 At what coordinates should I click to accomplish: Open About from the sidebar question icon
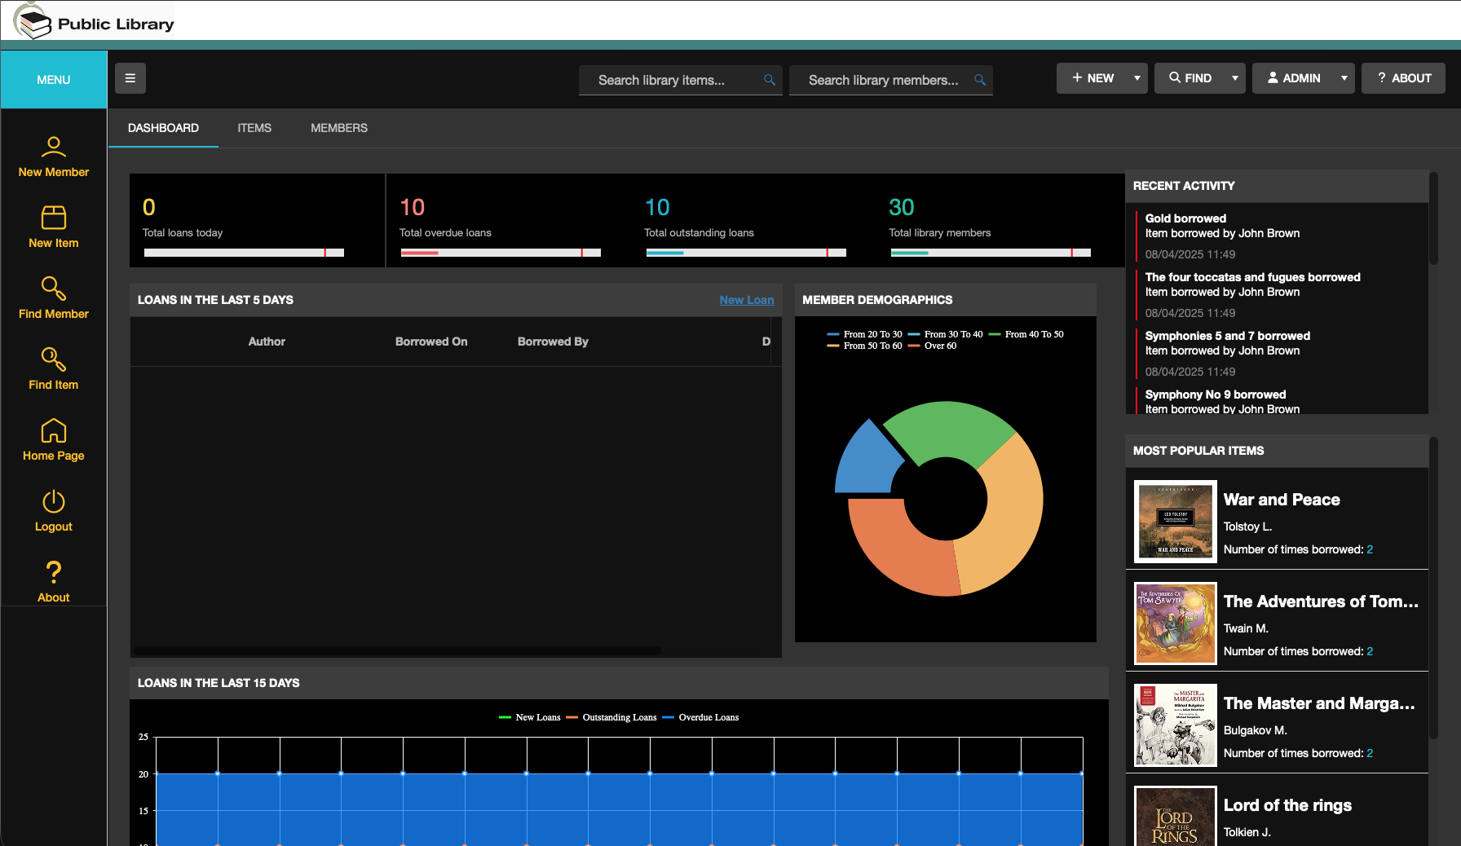[53, 573]
